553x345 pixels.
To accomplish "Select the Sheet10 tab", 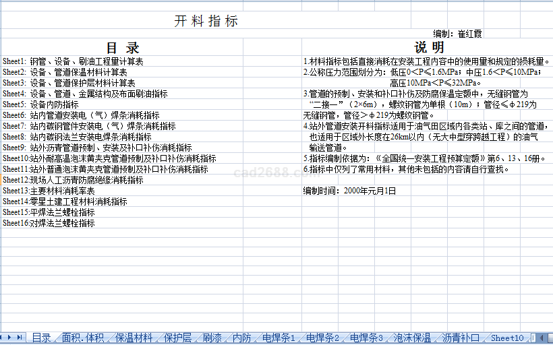I will click(506, 338).
